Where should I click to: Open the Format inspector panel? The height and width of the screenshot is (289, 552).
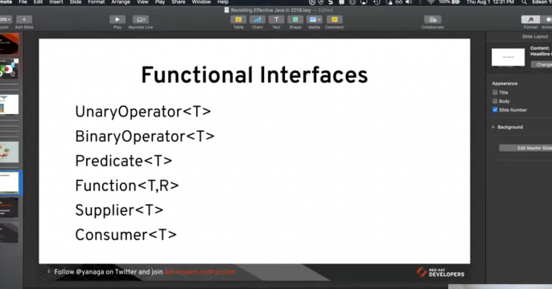(x=530, y=19)
